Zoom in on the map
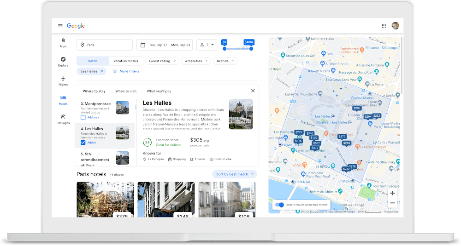The height and width of the screenshot is (246, 461). pyautogui.click(x=392, y=193)
